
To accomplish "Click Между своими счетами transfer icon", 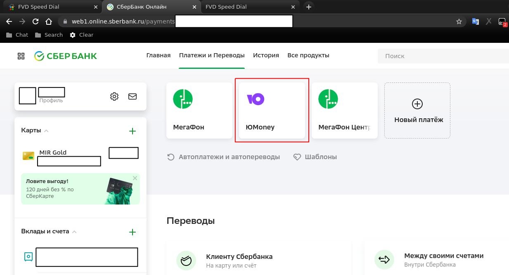I will pyautogui.click(x=384, y=259).
